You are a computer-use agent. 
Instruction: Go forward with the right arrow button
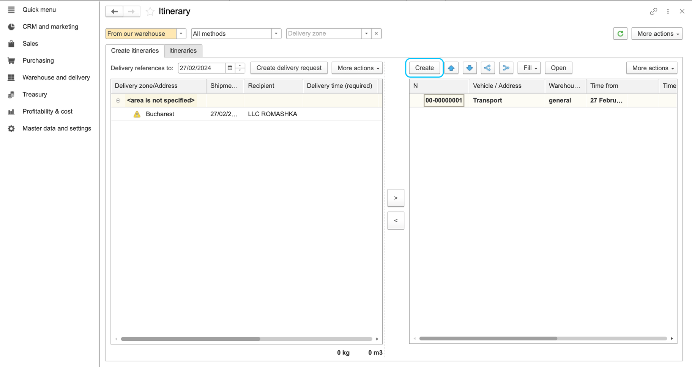click(x=131, y=11)
